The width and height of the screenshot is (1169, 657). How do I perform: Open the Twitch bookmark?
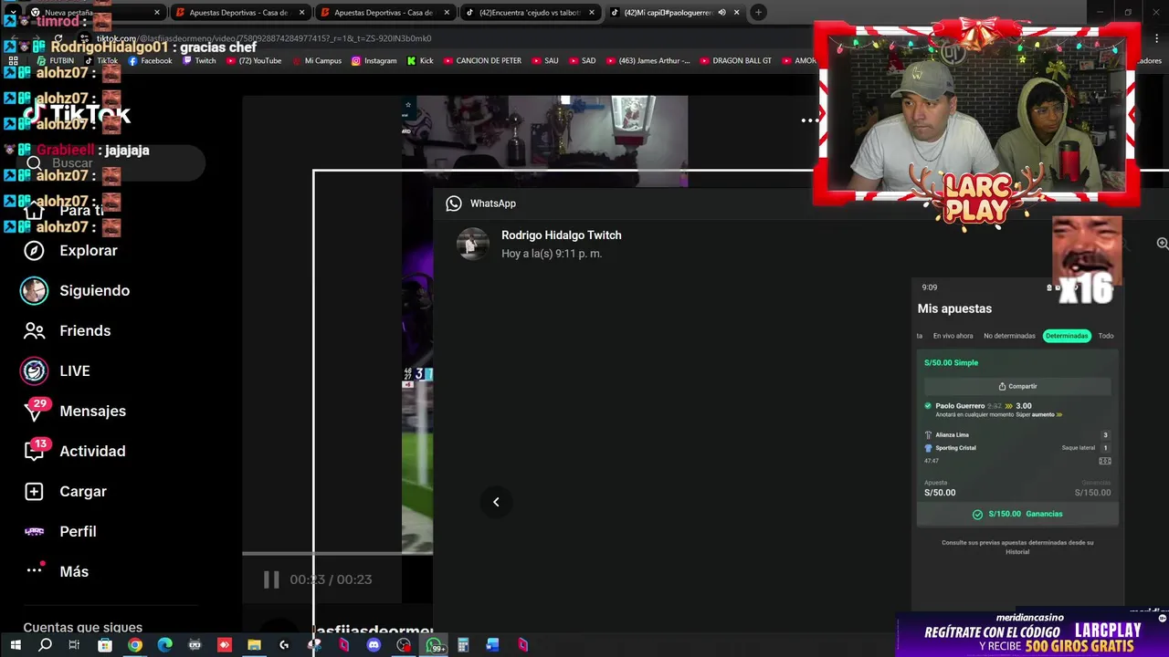199,61
